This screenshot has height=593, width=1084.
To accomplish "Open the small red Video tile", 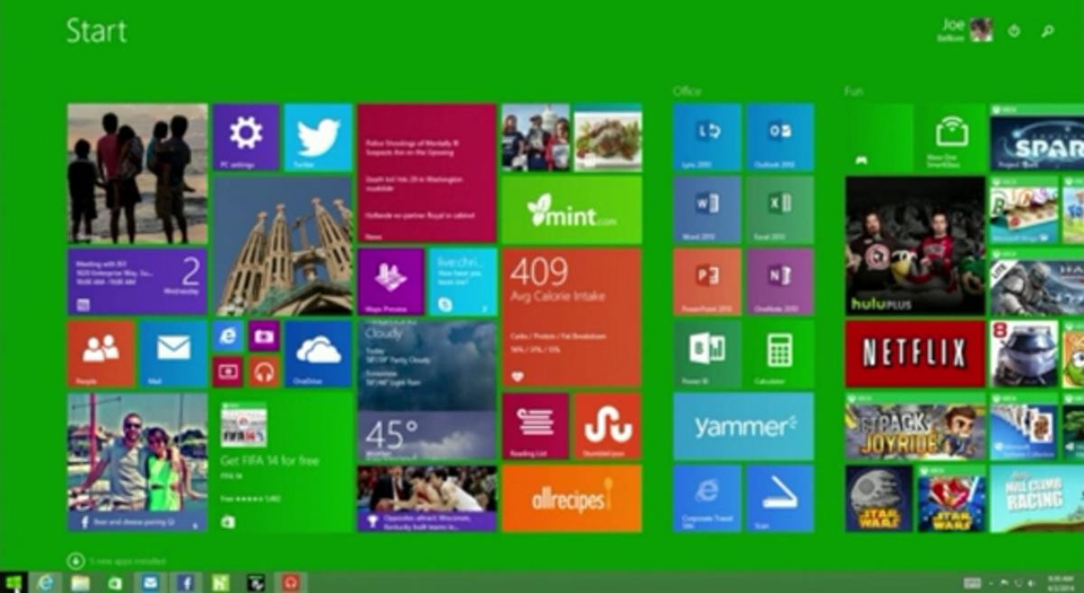I will pos(228,372).
